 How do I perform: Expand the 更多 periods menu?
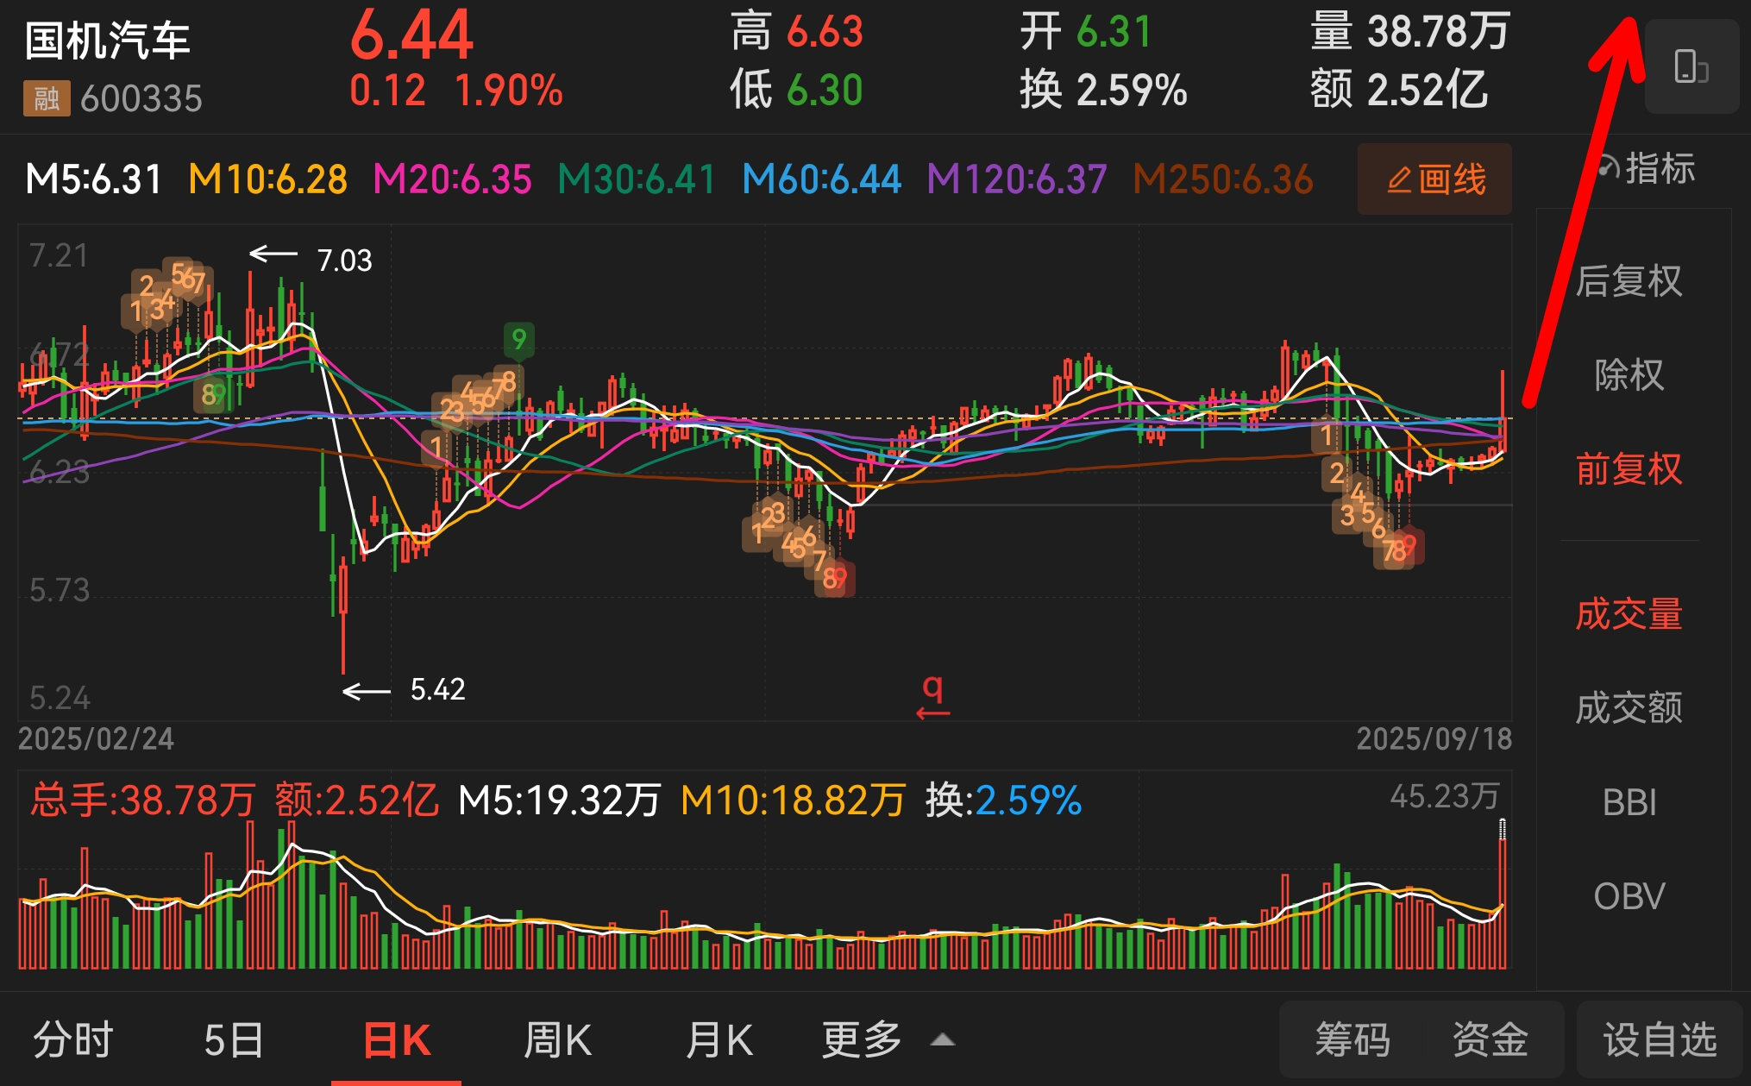click(887, 1039)
